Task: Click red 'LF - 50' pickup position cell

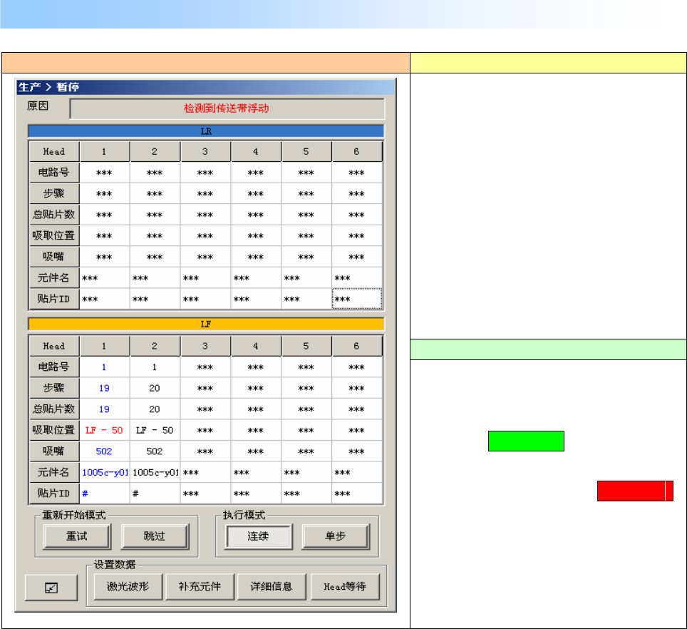Action: click(104, 430)
